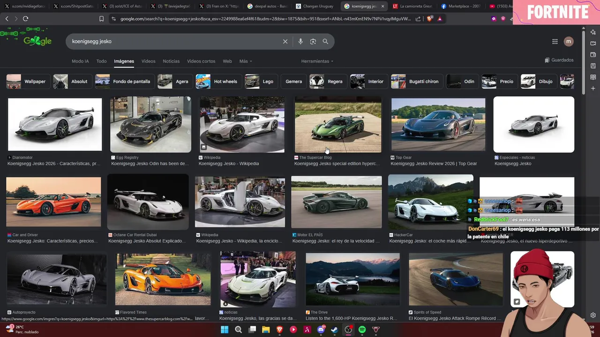Click the Brave Rewards triangle icon
600x337 pixels.
click(x=440, y=19)
